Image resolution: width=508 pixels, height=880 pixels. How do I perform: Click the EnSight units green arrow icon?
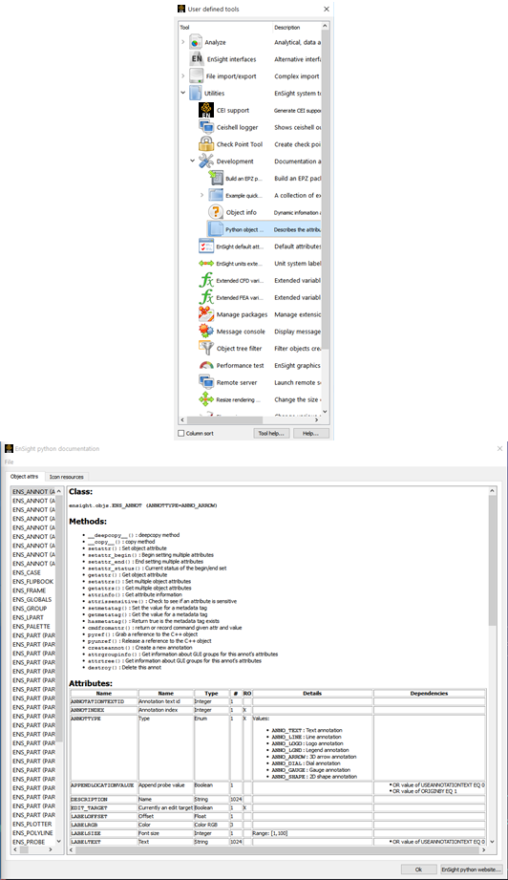click(x=206, y=263)
